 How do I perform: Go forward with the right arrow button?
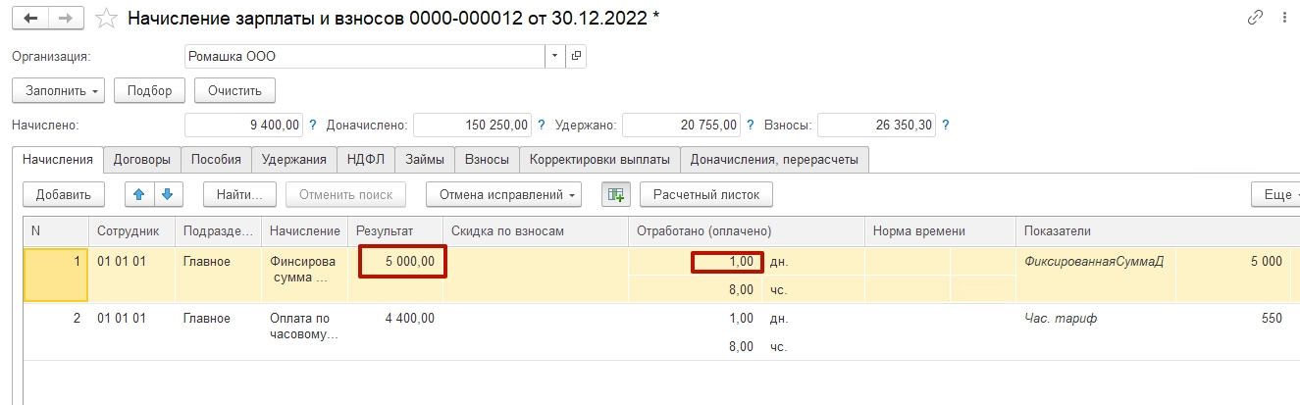[x=66, y=19]
